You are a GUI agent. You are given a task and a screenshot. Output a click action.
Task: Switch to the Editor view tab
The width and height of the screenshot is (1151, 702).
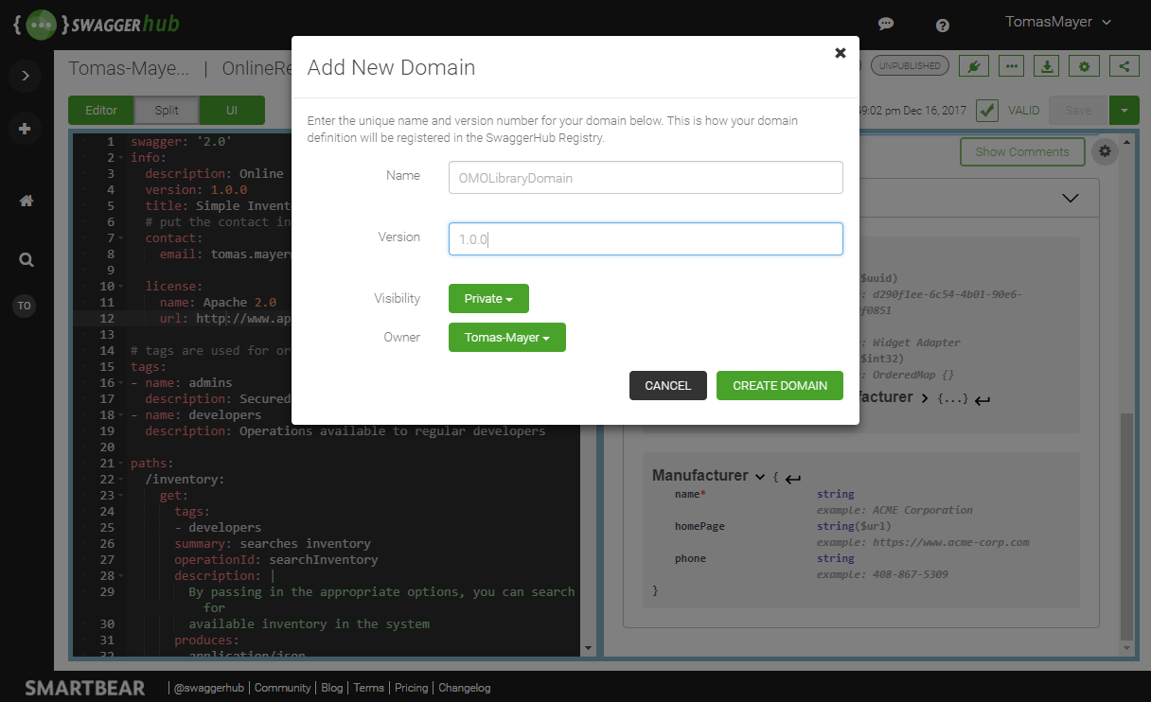coord(101,111)
